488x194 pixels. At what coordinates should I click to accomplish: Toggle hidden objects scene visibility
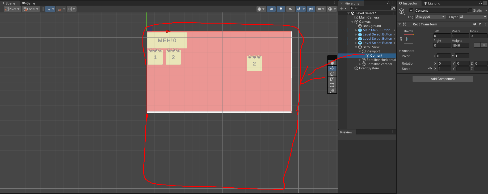[311, 9]
